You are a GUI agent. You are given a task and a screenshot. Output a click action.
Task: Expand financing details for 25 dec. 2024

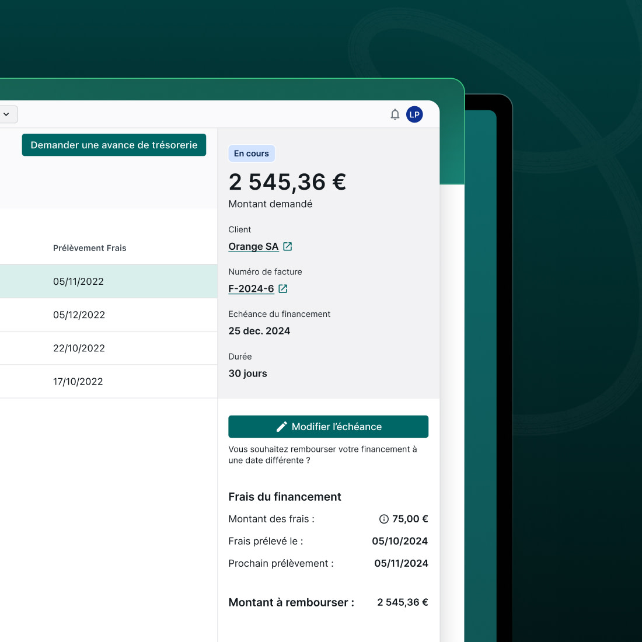tap(259, 330)
